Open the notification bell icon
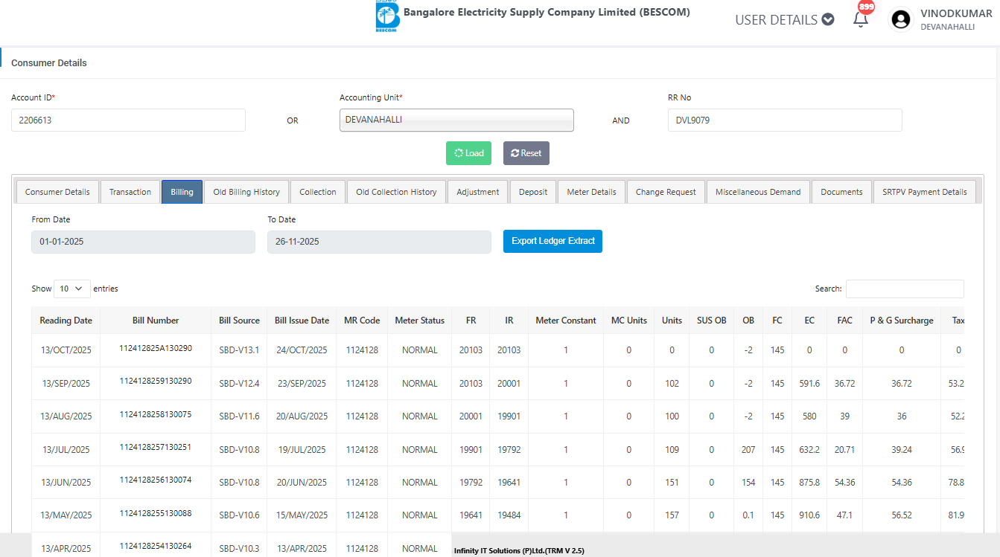This screenshot has width=1000, height=557. [861, 19]
